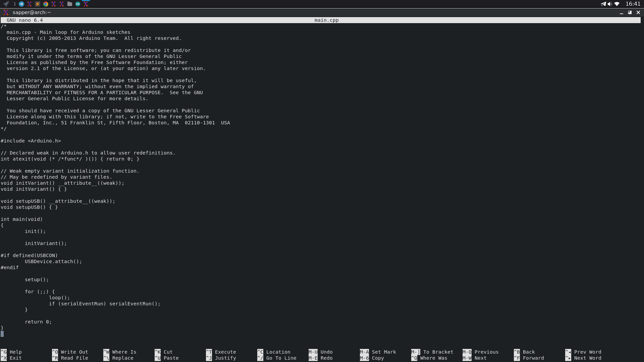Click the loop(); line
Viewport: 644px width, 362px height.
click(x=59, y=298)
